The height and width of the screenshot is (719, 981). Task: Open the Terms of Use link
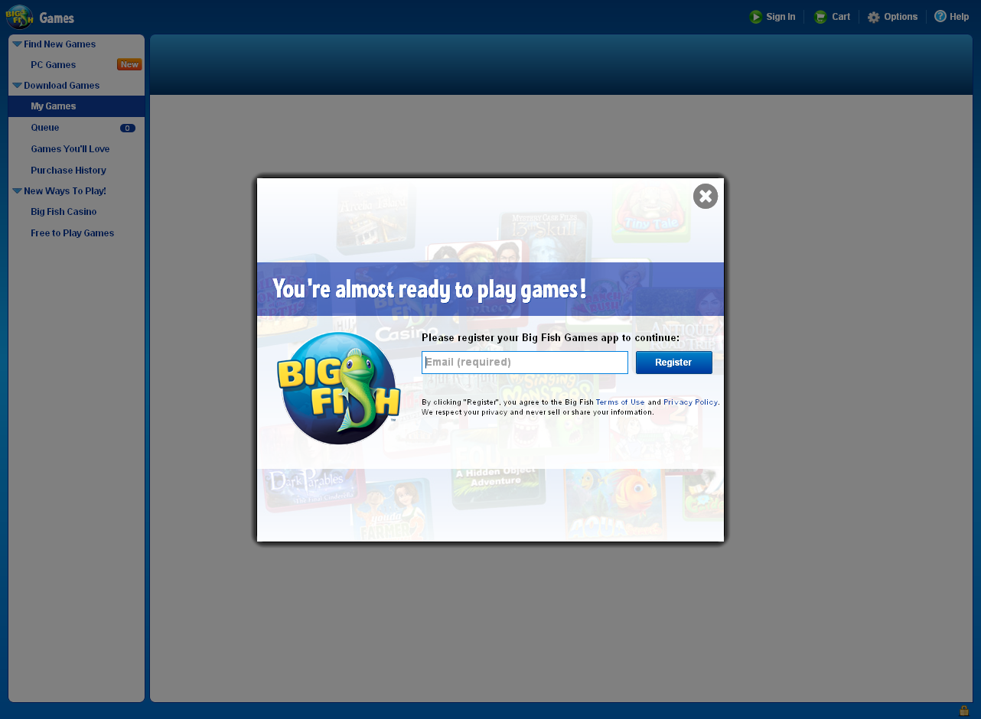621,402
